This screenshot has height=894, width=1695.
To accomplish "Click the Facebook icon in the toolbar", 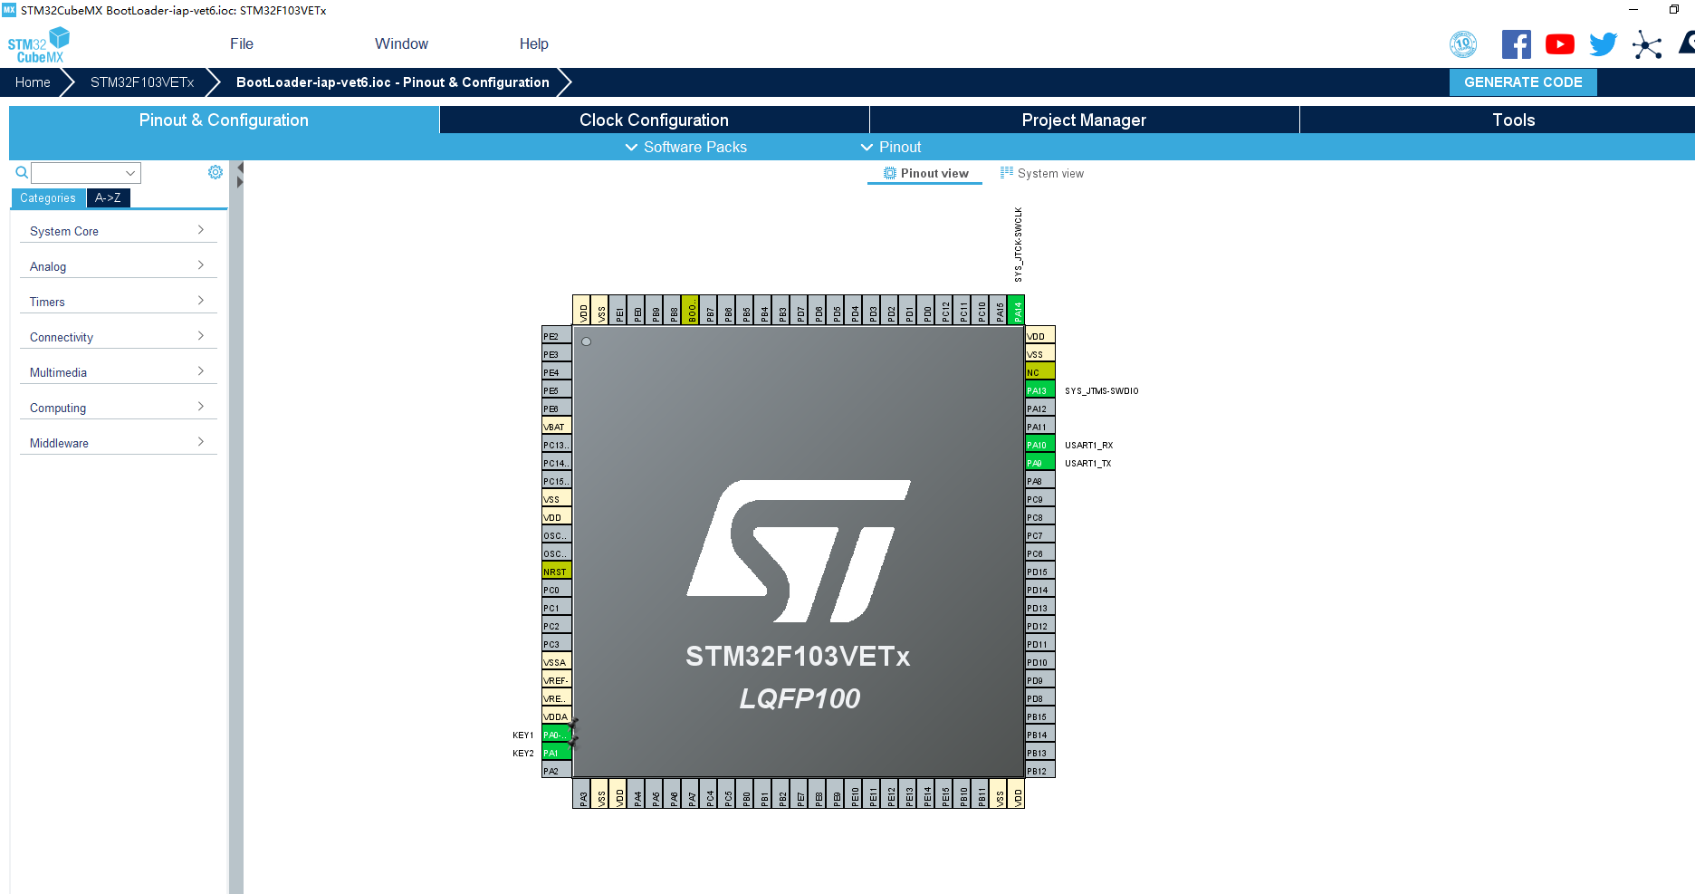I will (1516, 43).
